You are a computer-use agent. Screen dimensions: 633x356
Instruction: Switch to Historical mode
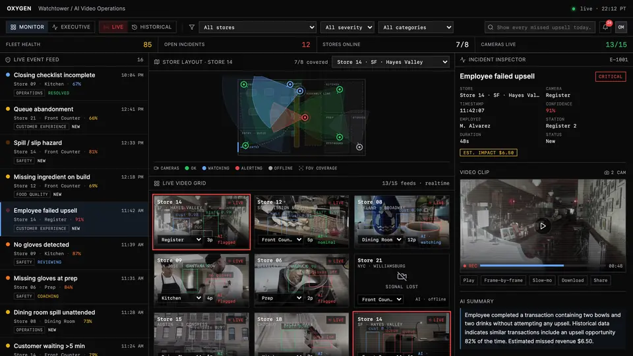152,27
